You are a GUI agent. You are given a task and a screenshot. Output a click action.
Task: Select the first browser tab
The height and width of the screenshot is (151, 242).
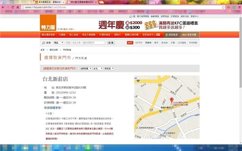(50, 2)
